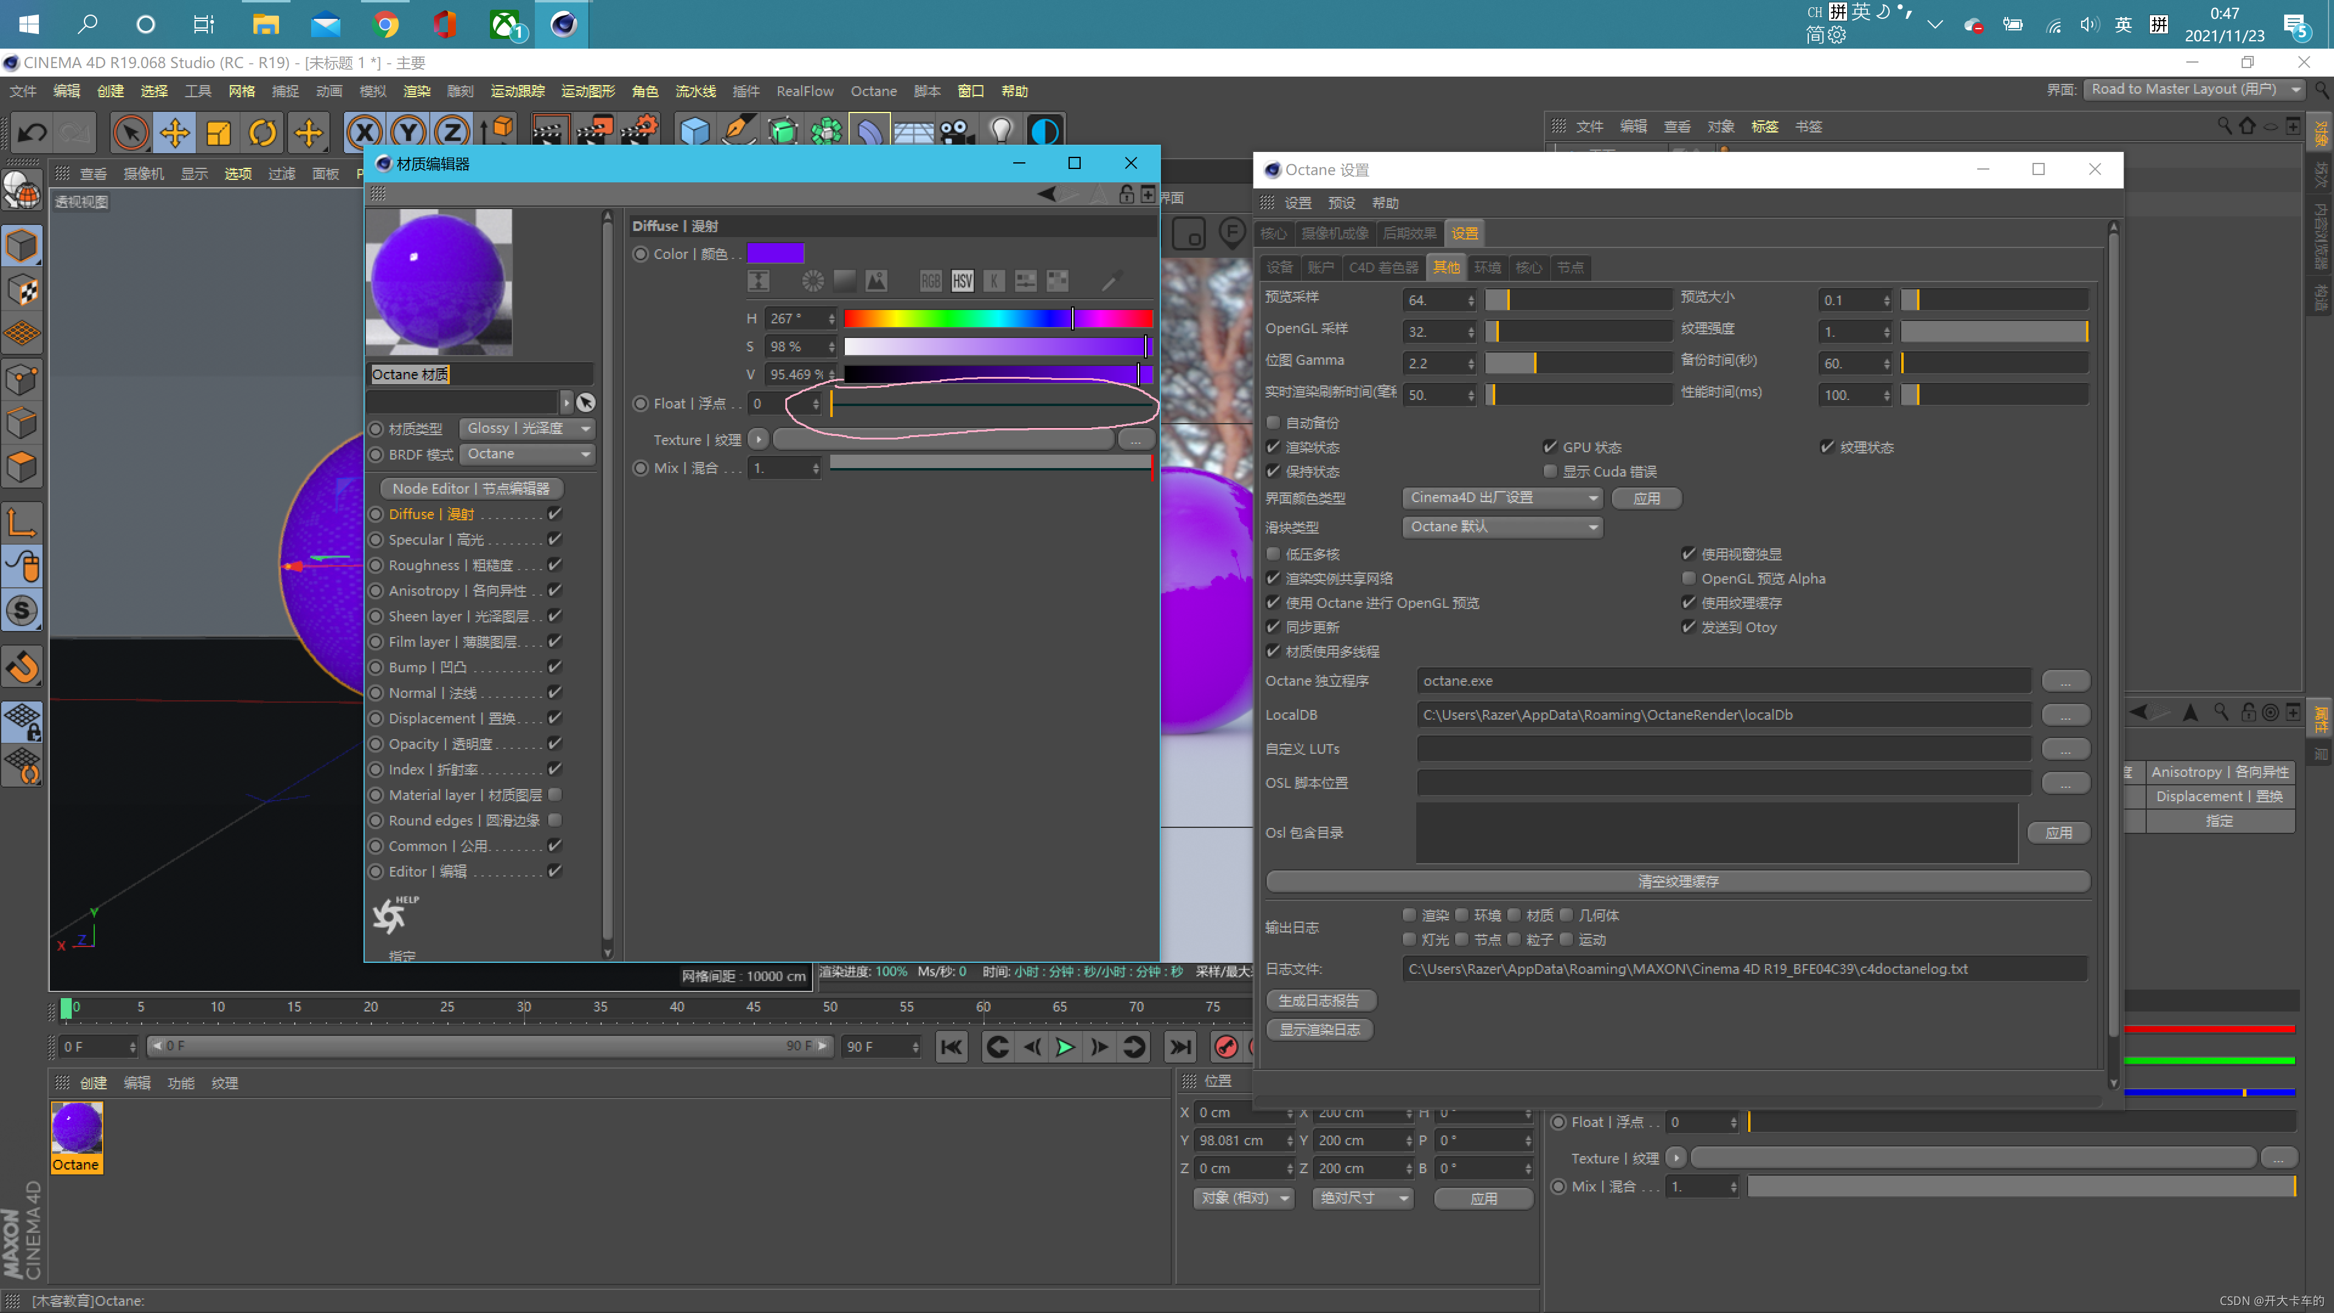This screenshot has height=1313, width=2334.
Task: Pick the eyedropper color picker icon
Action: tap(1112, 281)
